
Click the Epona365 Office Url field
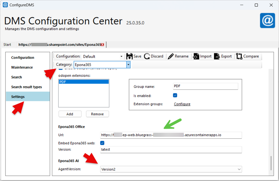171,135
